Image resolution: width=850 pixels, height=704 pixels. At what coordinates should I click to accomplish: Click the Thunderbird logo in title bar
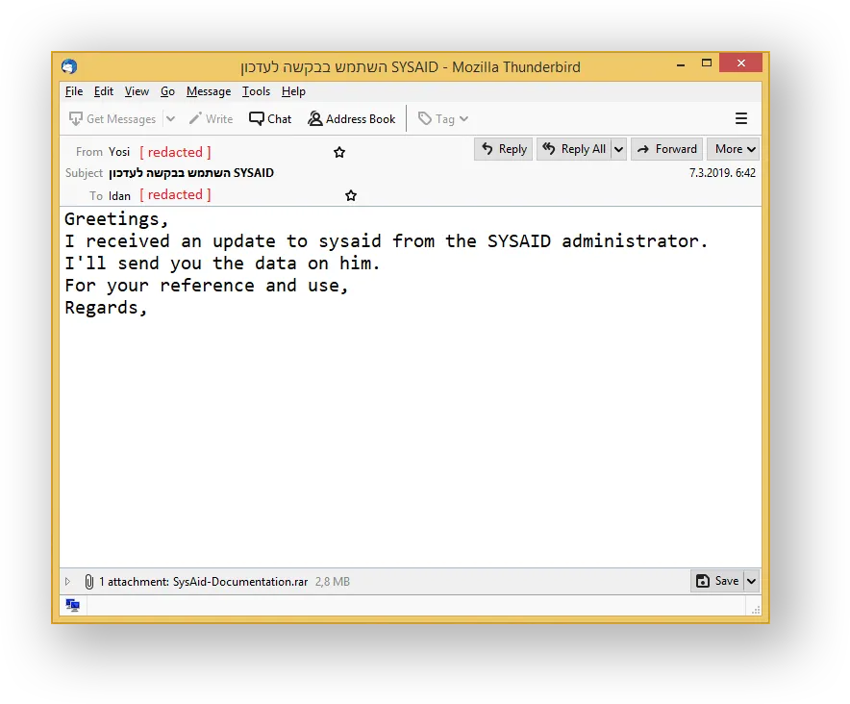(69, 66)
